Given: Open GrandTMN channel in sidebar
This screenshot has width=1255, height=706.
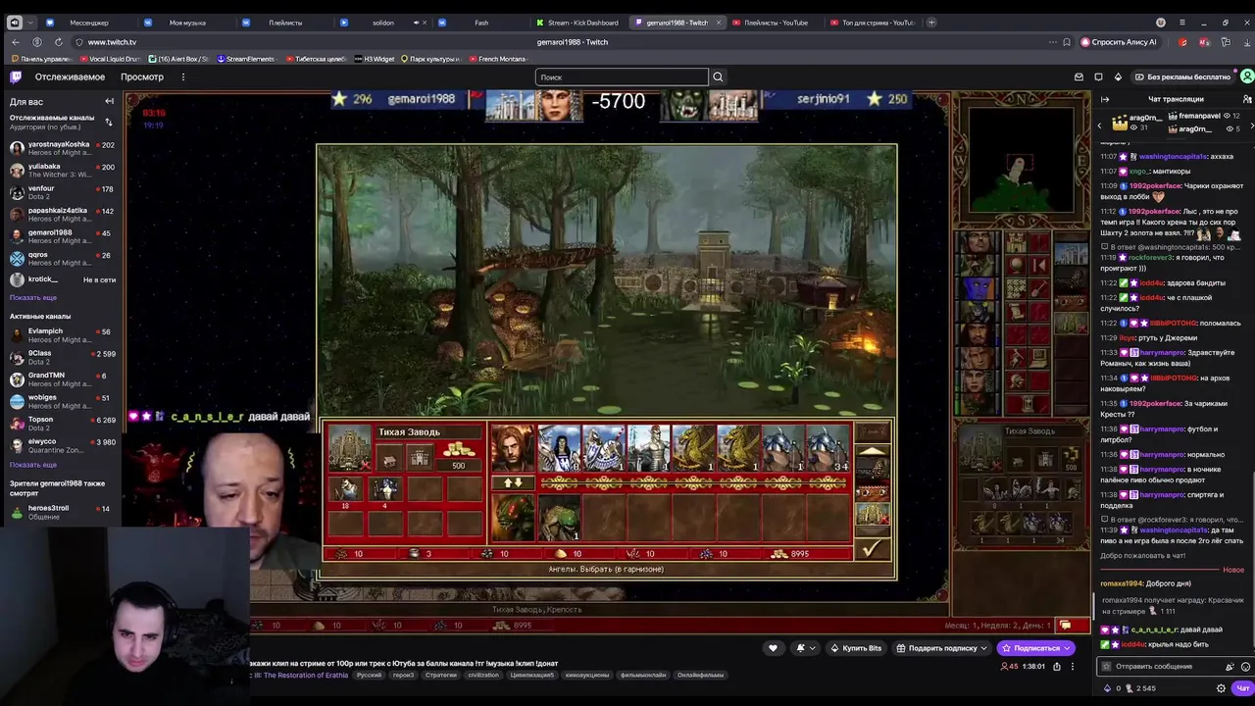Looking at the screenshot, I should tap(62, 379).
